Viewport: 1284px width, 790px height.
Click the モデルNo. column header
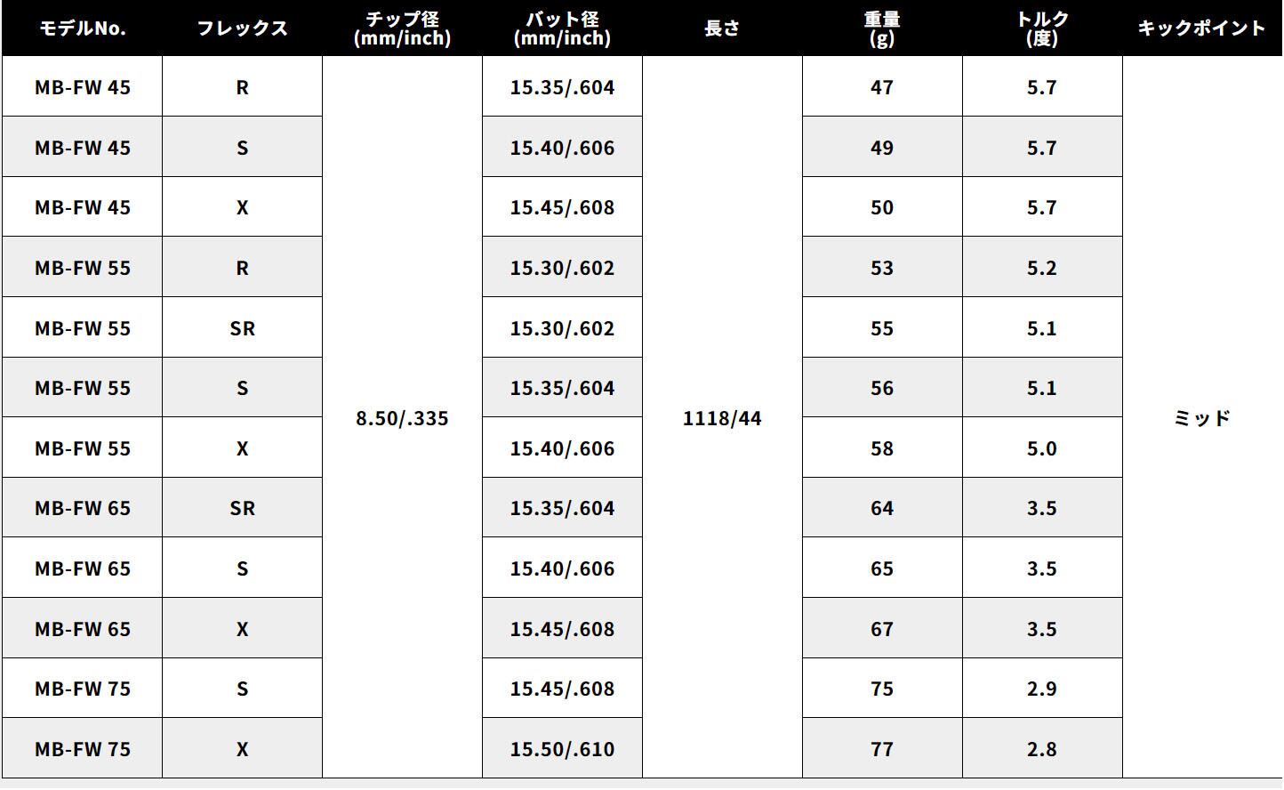(82, 28)
